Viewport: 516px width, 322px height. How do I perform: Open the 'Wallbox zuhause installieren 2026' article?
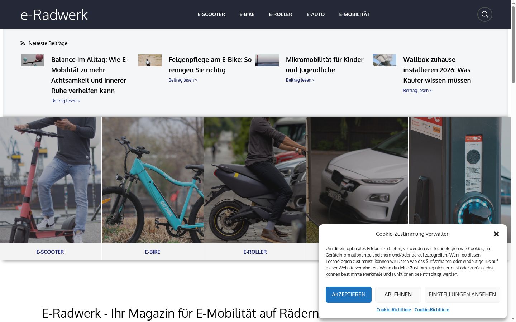437,70
